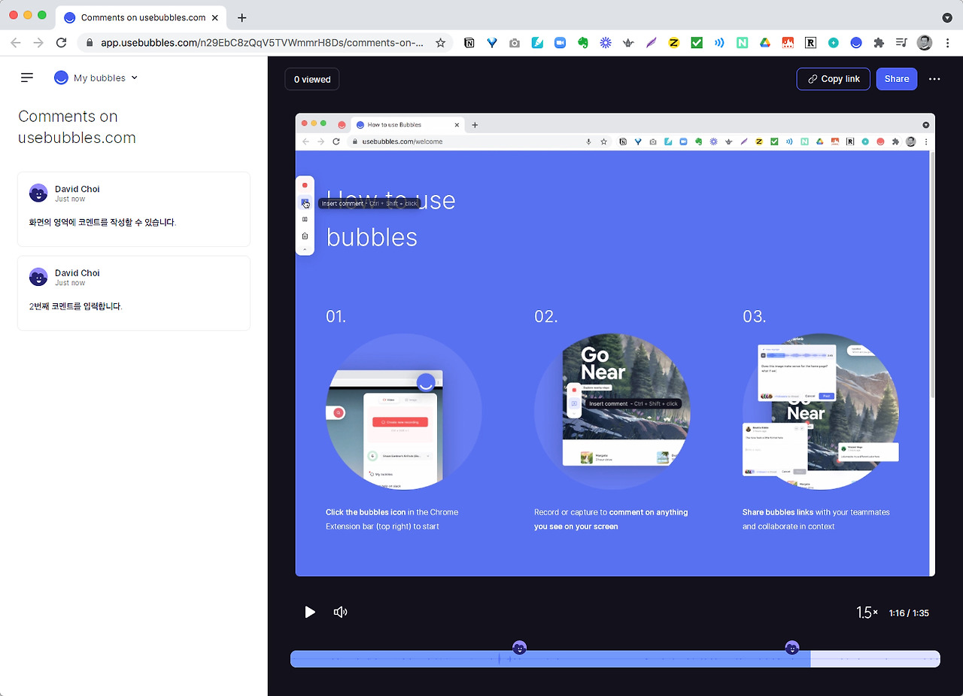Click the gray camera extension icon
Image resolution: width=963 pixels, height=696 pixels.
(515, 43)
